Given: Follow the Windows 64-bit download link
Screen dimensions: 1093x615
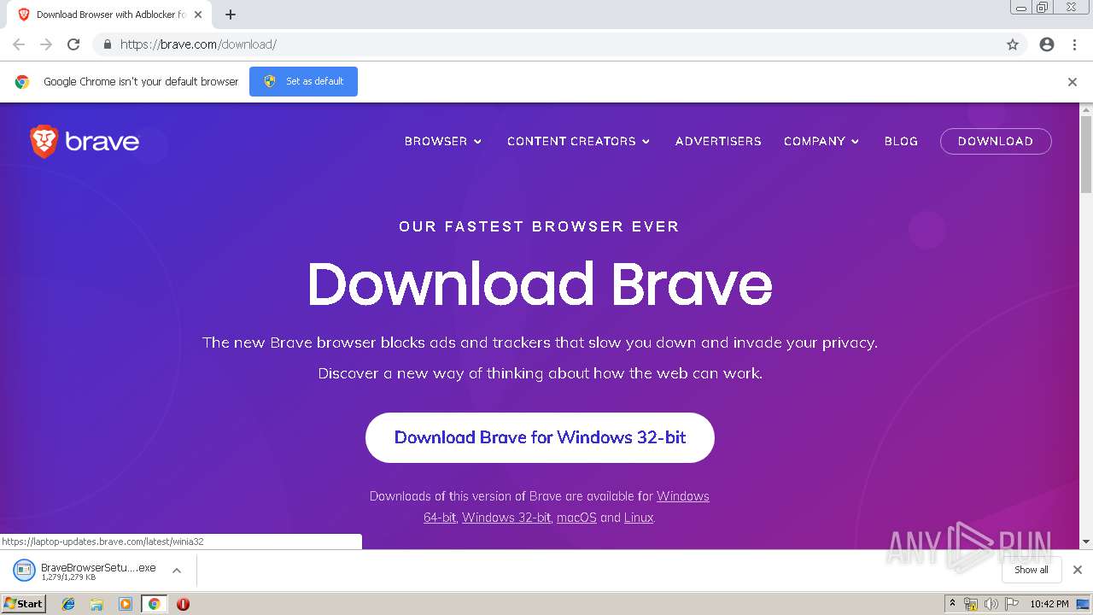Looking at the screenshot, I should 440,518.
